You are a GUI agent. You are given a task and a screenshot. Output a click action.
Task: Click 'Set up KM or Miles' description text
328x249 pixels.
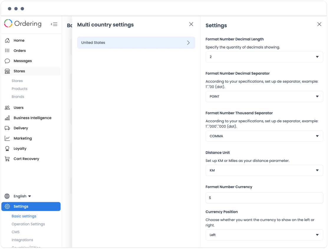pos(248,161)
